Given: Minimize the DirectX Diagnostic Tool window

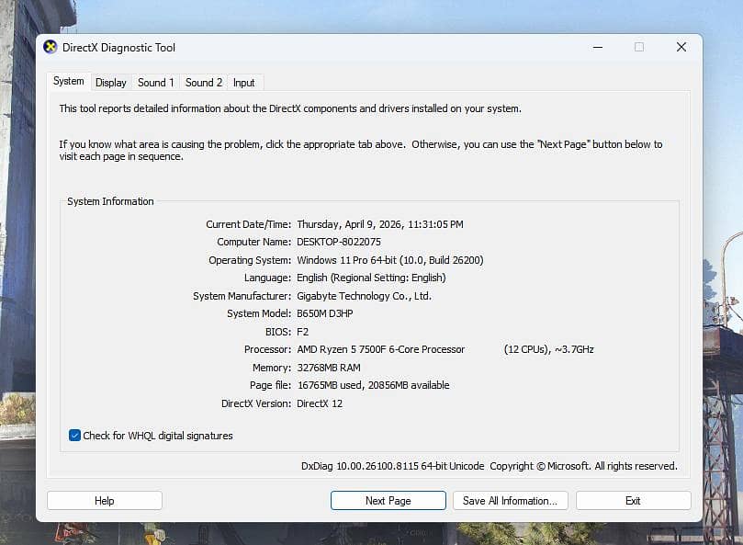Looking at the screenshot, I should pos(598,47).
